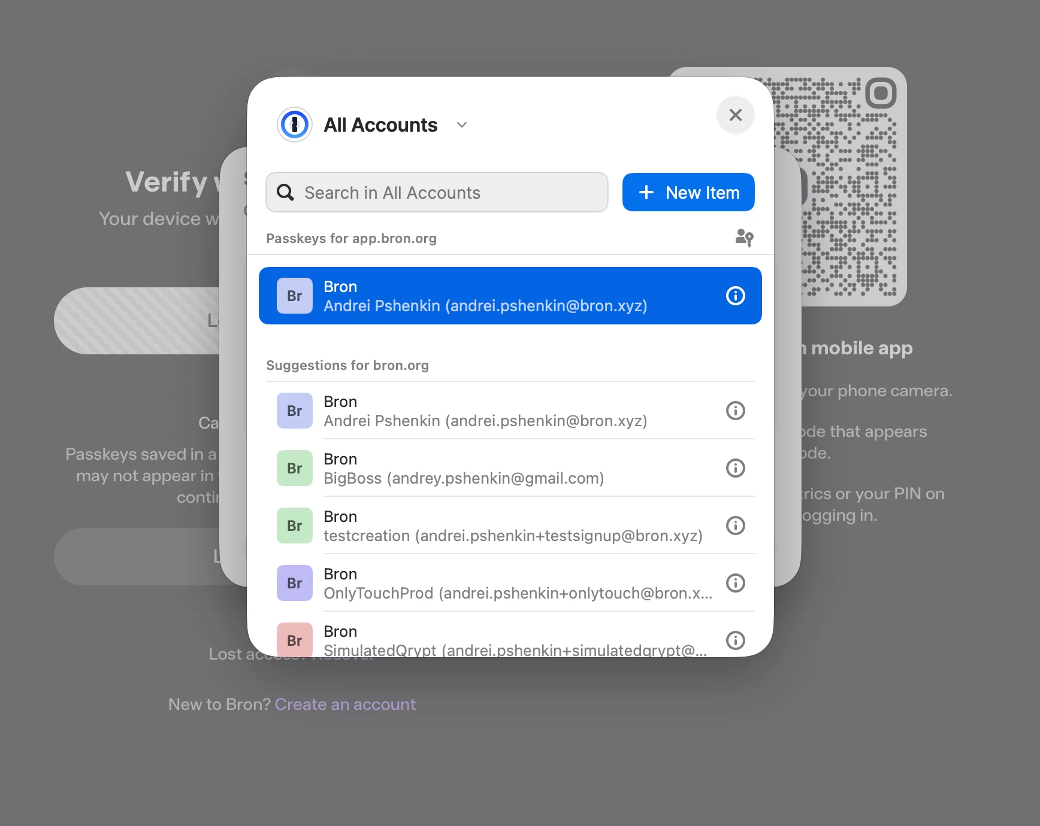This screenshot has width=1040, height=826.
Task: Click the QR code on the Bron page
Action: [x=841, y=187]
